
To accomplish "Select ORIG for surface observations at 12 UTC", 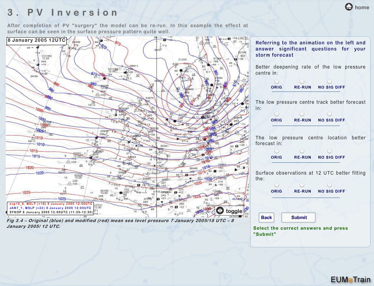I will [277, 185].
